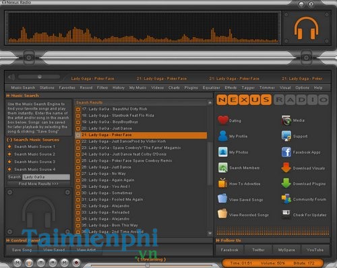Click the Download Visuals orange arrow icon
This screenshot has width=337, height=268.
(x=286, y=168)
